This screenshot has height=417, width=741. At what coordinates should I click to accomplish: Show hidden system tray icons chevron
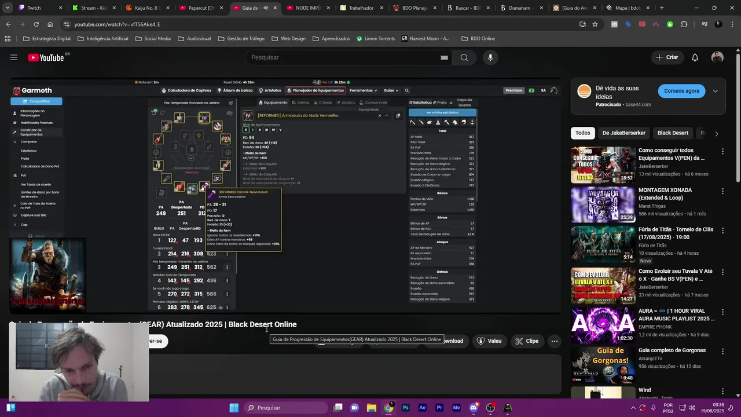tap(632, 408)
